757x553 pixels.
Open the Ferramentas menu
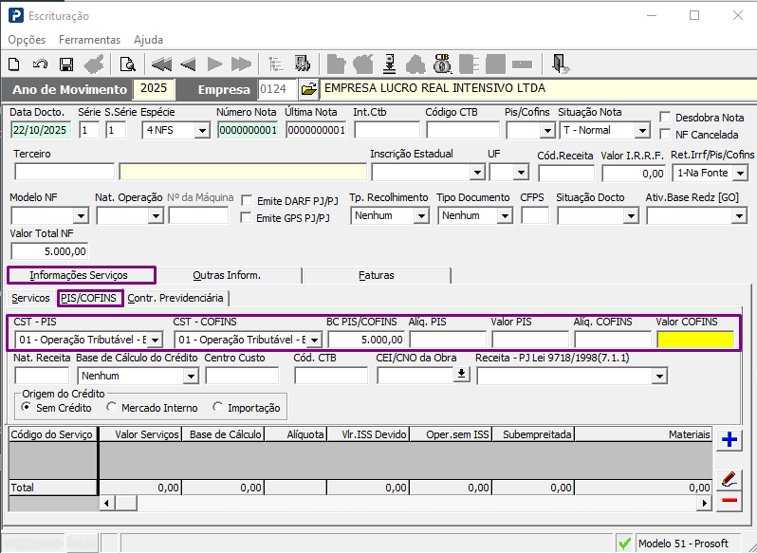(89, 40)
